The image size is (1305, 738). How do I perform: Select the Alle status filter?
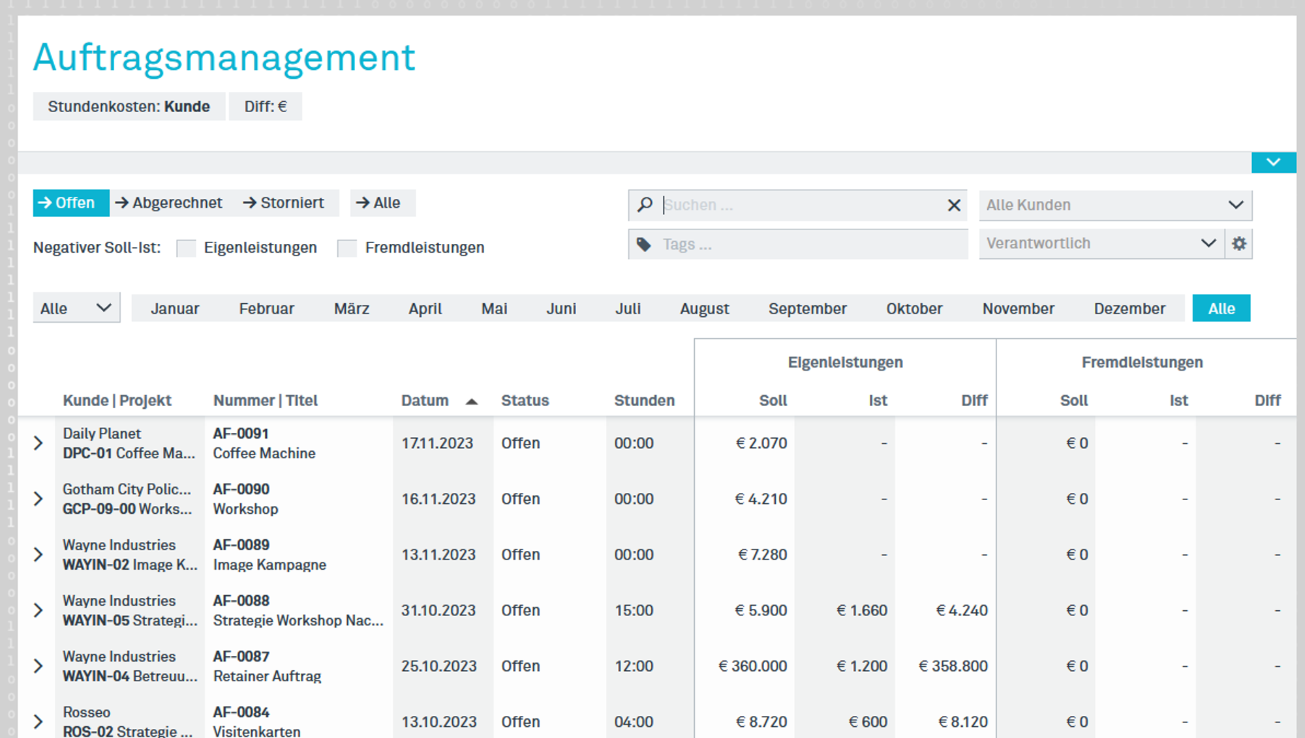pyautogui.click(x=382, y=203)
